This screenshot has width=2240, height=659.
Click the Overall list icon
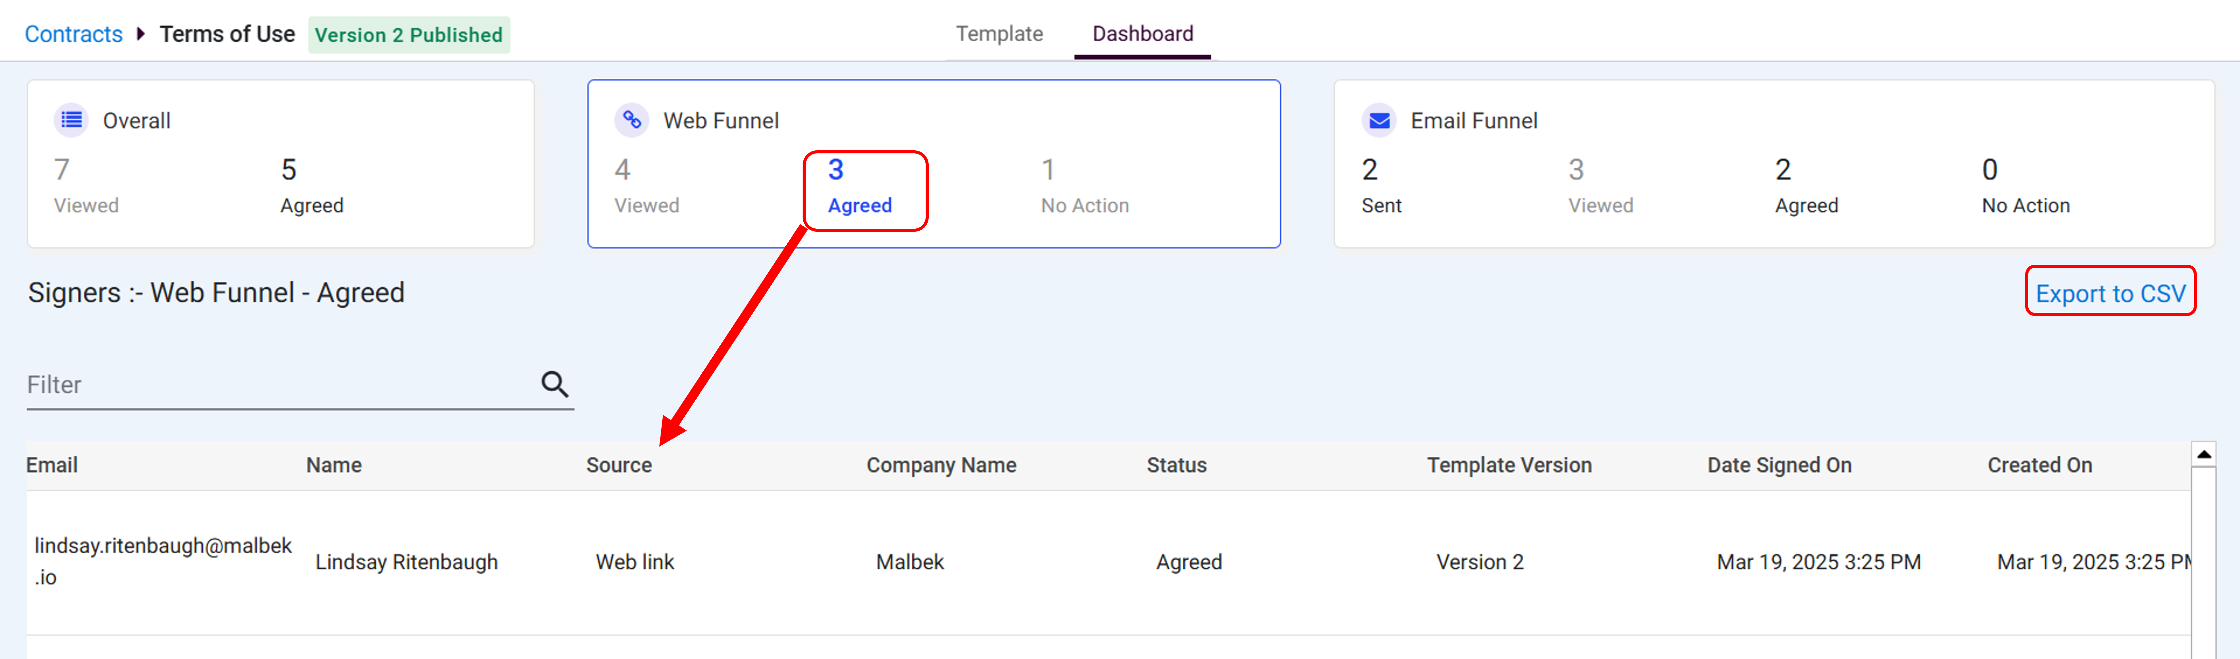[x=71, y=120]
